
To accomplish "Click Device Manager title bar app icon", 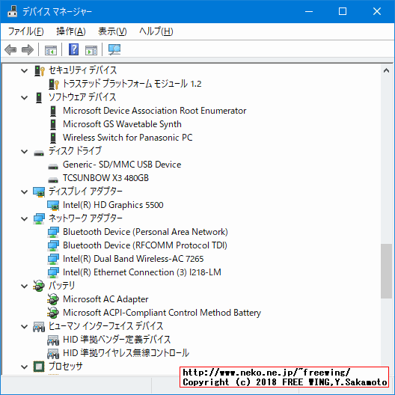I will click(x=12, y=11).
